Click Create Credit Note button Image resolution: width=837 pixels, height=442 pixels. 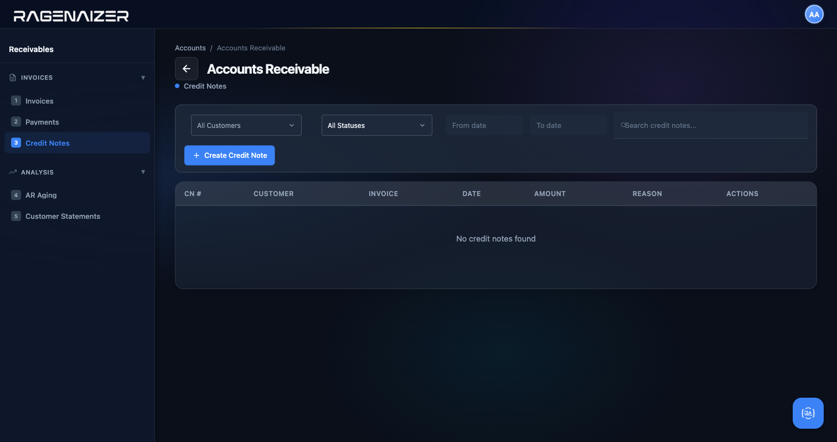pyautogui.click(x=230, y=155)
